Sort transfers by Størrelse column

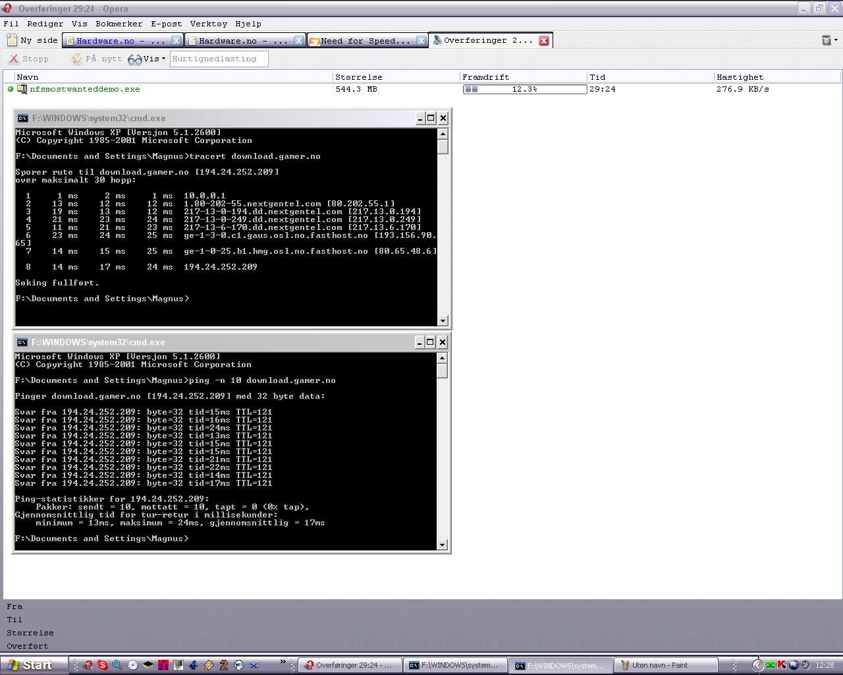click(x=396, y=77)
